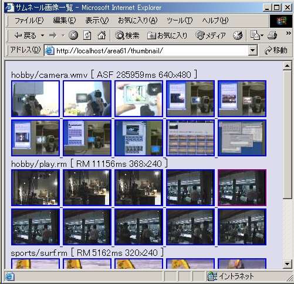Image resolution: width=294 pixels, height=284 pixels.
Task: Click the 移動 (Go) button
Action: coord(276,50)
